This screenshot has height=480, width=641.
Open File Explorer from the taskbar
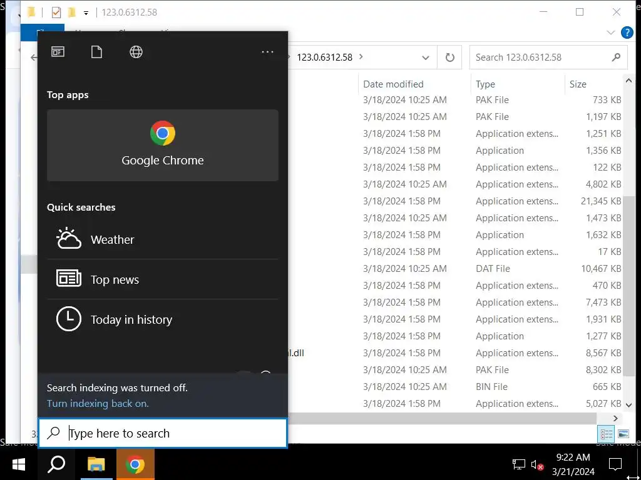[x=96, y=464]
